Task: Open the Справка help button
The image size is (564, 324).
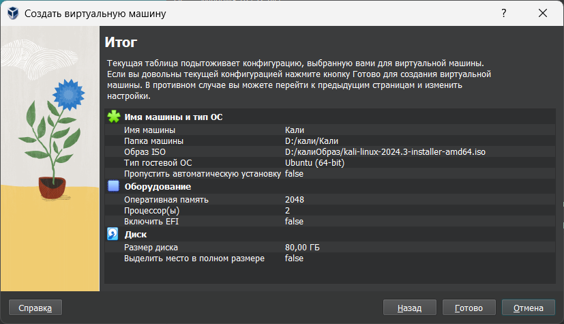Action: (x=35, y=308)
